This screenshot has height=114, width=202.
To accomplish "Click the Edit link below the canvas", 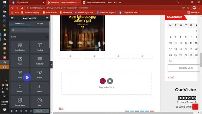I will click(x=61, y=108).
